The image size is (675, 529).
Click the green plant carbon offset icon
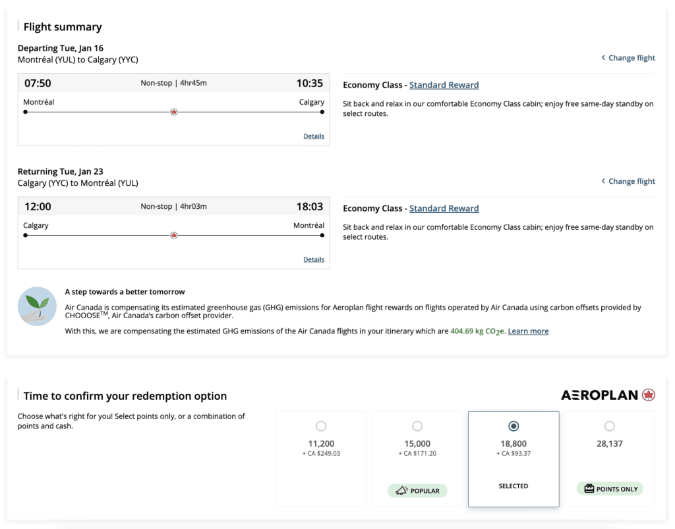point(37,306)
